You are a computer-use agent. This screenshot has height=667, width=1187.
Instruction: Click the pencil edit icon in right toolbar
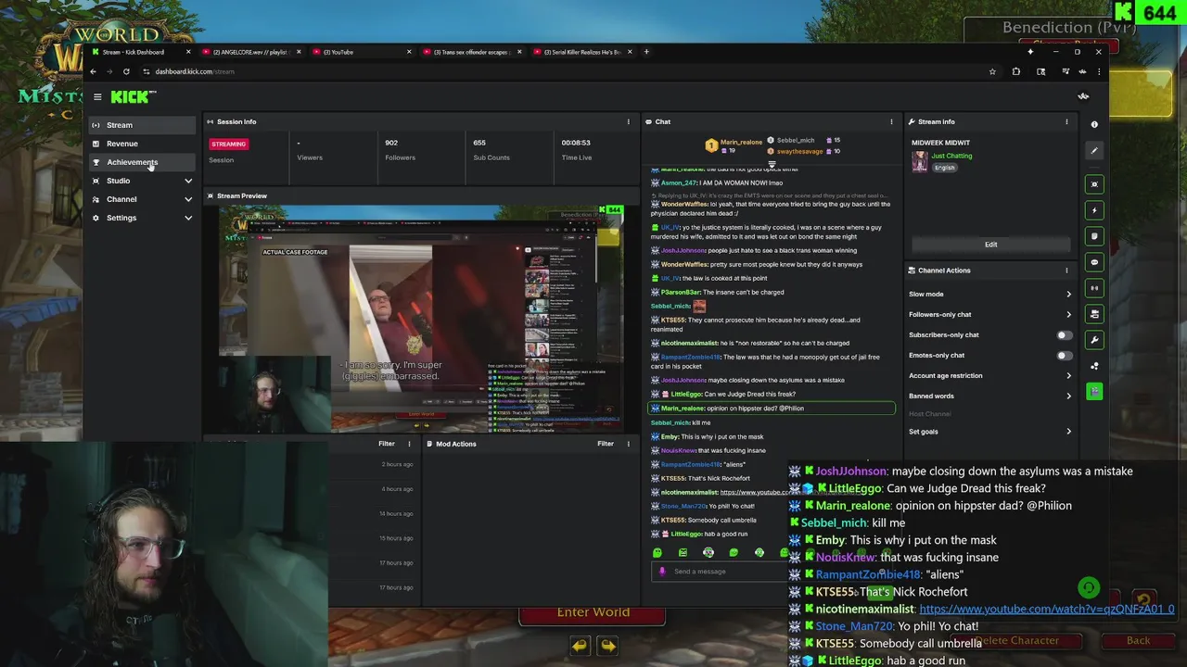[1094, 150]
